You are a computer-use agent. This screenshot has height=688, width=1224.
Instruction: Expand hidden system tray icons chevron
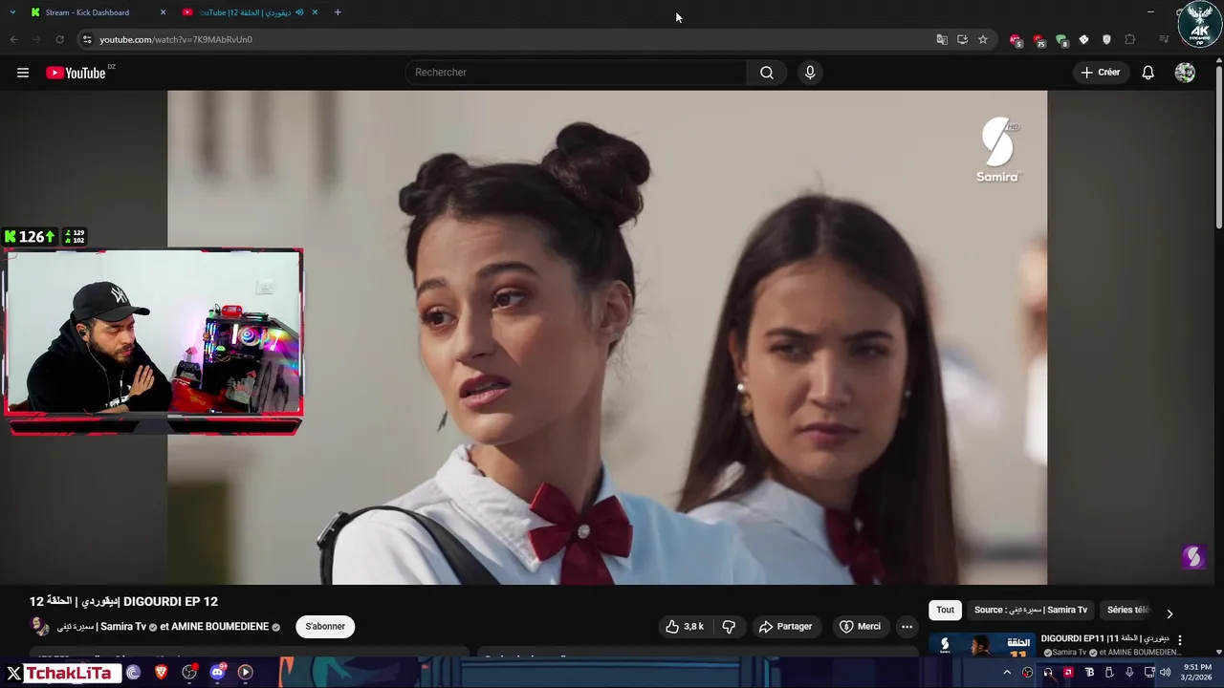pyautogui.click(x=1007, y=673)
